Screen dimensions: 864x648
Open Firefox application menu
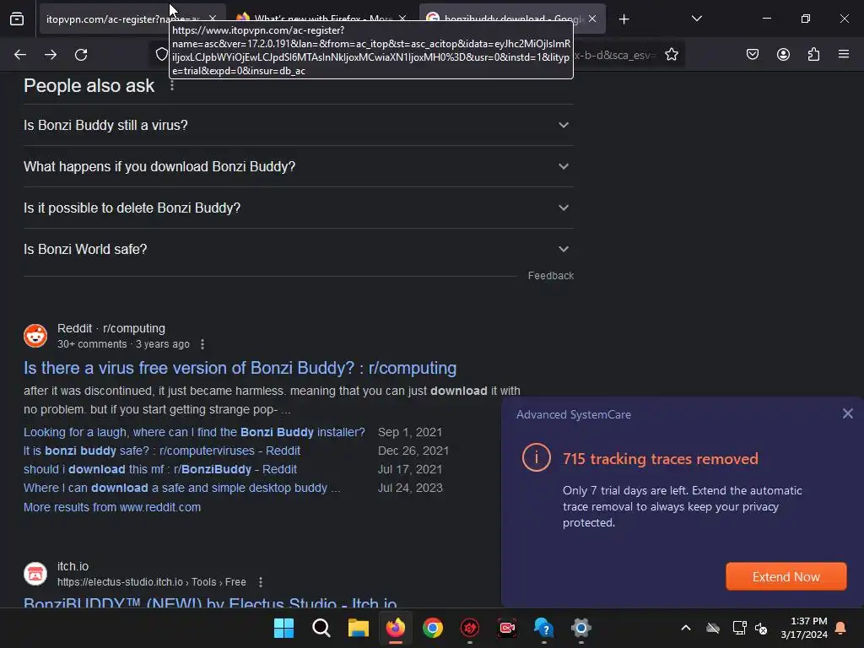pyautogui.click(x=844, y=54)
